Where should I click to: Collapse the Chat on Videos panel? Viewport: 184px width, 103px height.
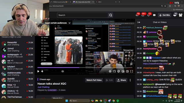point(139,22)
